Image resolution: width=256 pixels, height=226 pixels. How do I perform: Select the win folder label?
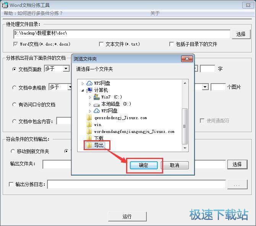pyautogui.click(x=98, y=125)
